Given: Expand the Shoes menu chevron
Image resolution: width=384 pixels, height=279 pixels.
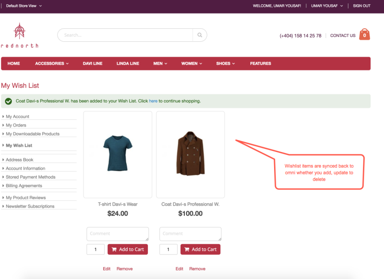Looking at the screenshot, I should click(234, 64).
